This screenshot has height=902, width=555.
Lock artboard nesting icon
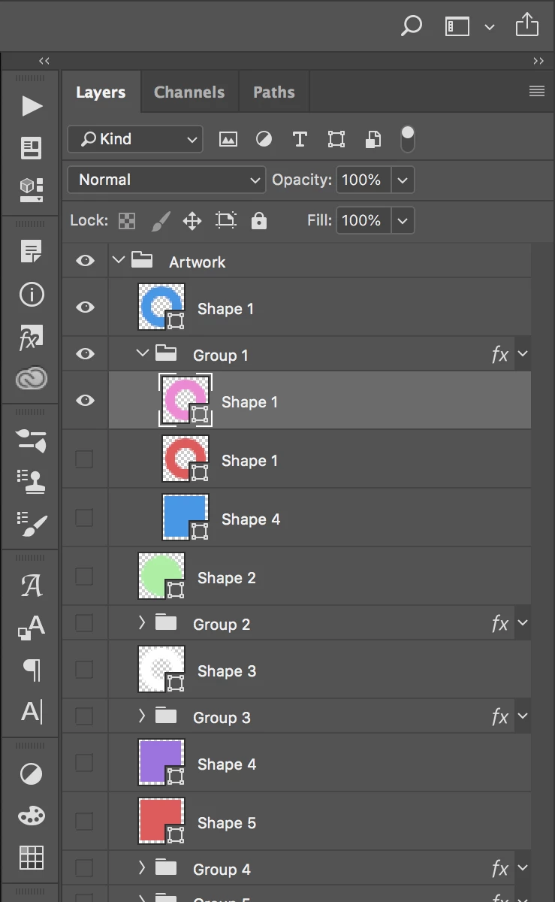[x=225, y=220]
